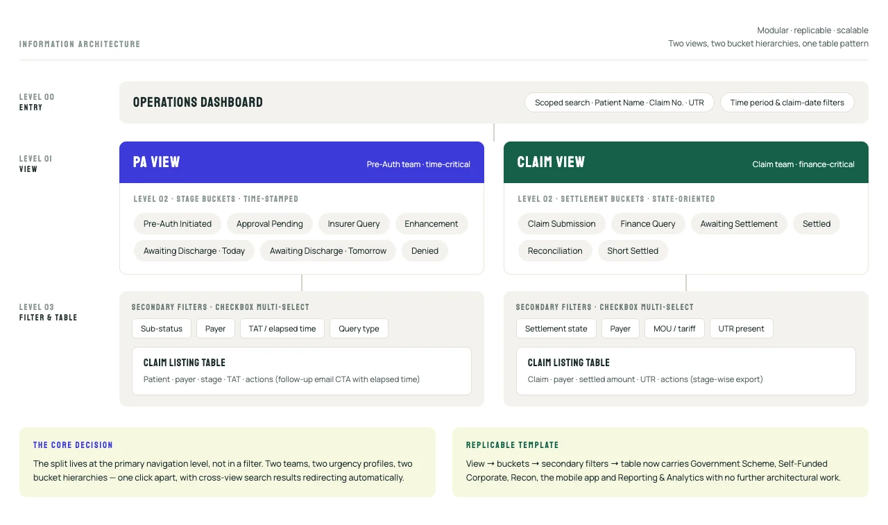Open Time period & claim-date filters

click(787, 103)
